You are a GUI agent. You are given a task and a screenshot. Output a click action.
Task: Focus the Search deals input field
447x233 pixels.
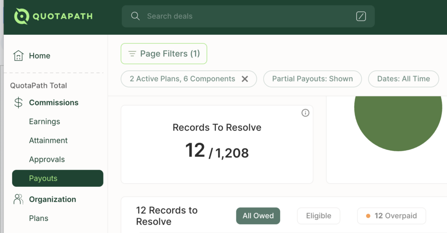pos(244,16)
